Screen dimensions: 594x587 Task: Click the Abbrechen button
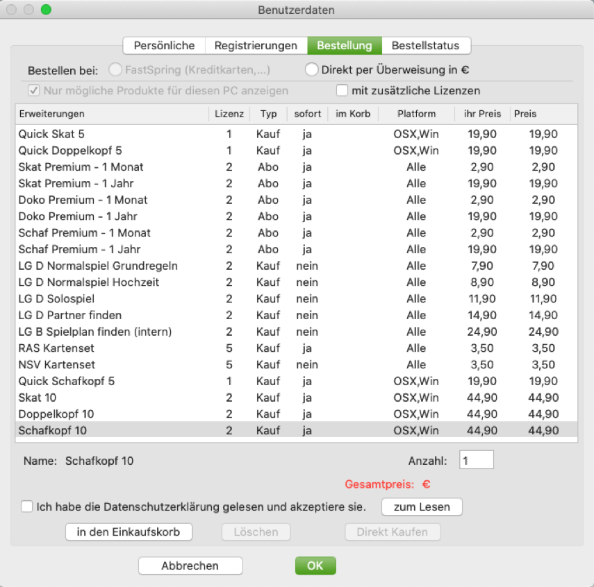(190, 565)
